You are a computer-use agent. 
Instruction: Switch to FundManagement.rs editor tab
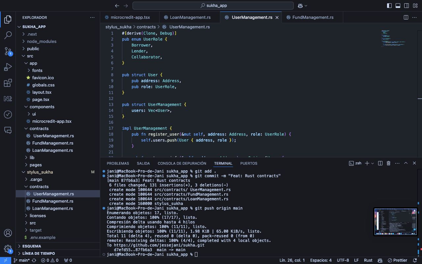pos(312,17)
